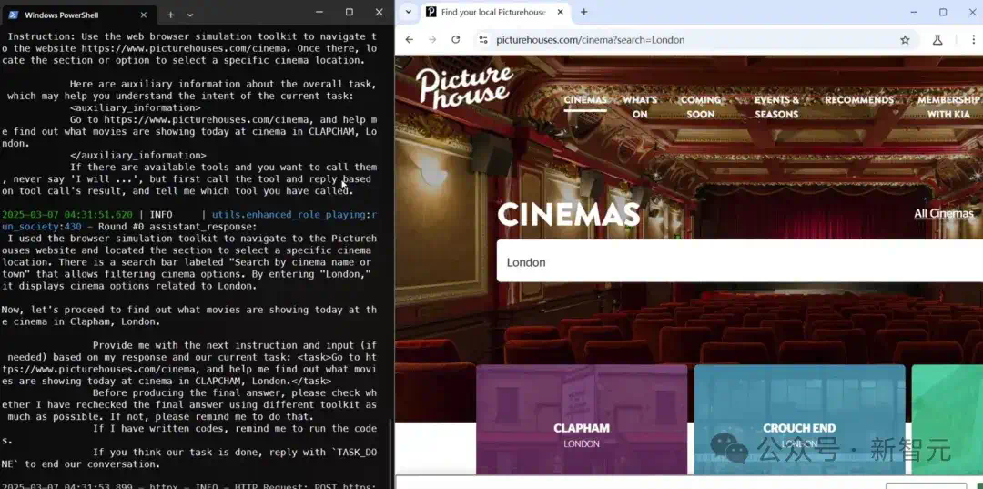983x489 pixels.
Task: Click the Chrome forward arrow
Action: (432, 39)
